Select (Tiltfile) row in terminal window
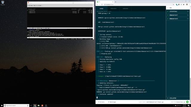Image resolution: width=191 pixels, height=107 pixels. pos(60,10)
